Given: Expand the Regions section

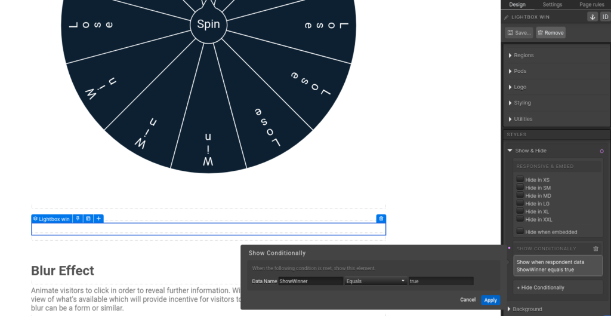Looking at the screenshot, I should pyautogui.click(x=524, y=56).
